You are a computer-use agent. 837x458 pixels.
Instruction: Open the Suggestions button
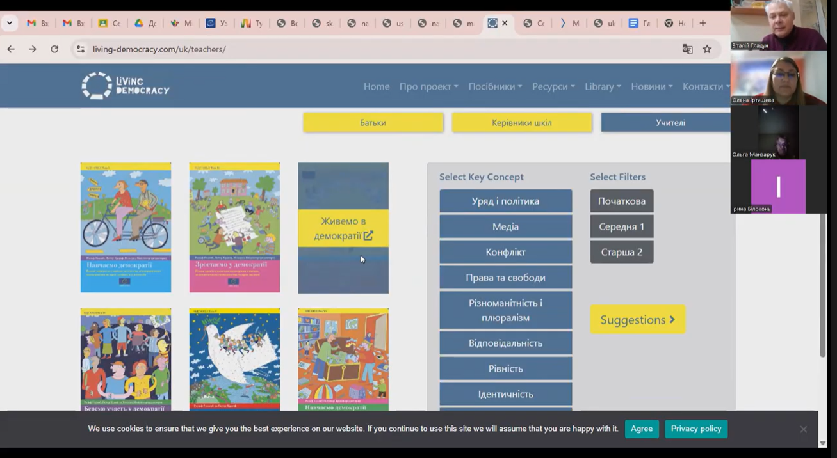pos(637,319)
